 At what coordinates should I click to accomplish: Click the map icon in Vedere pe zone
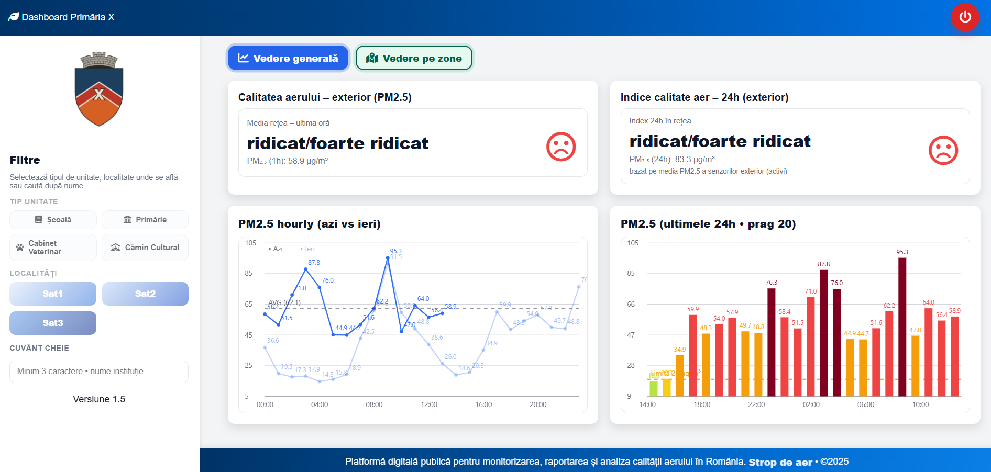[x=372, y=58]
